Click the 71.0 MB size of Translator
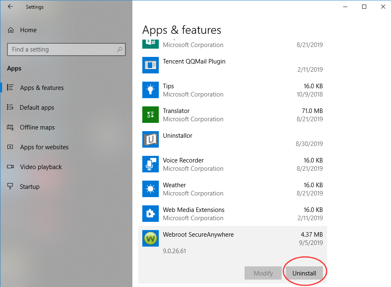 pos(312,111)
